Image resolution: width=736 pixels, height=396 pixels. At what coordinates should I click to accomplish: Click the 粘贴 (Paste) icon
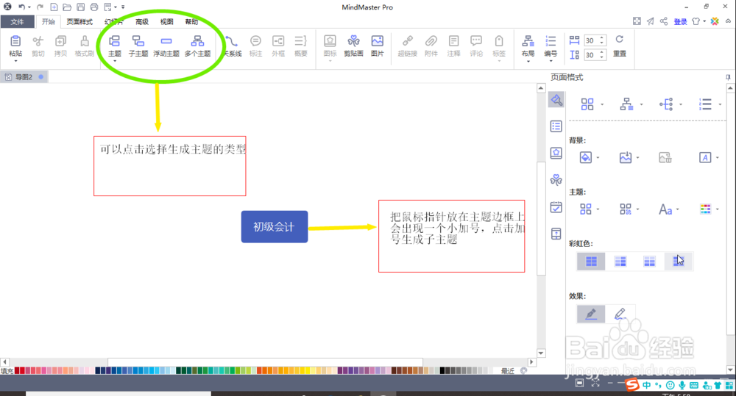pyautogui.click(x=15, y=41)
